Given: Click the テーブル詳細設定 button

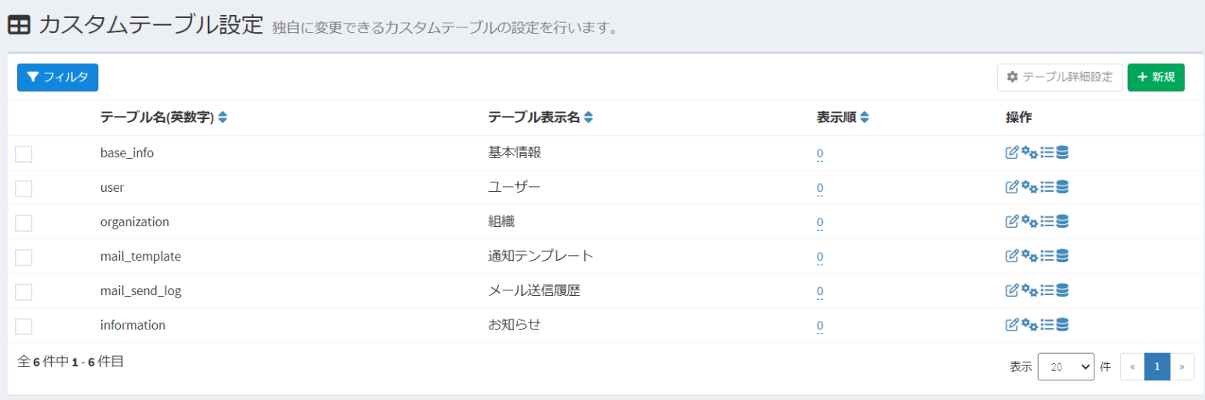Looking at the screenshot, I should pyautogui.click(x=1060, y=77).
